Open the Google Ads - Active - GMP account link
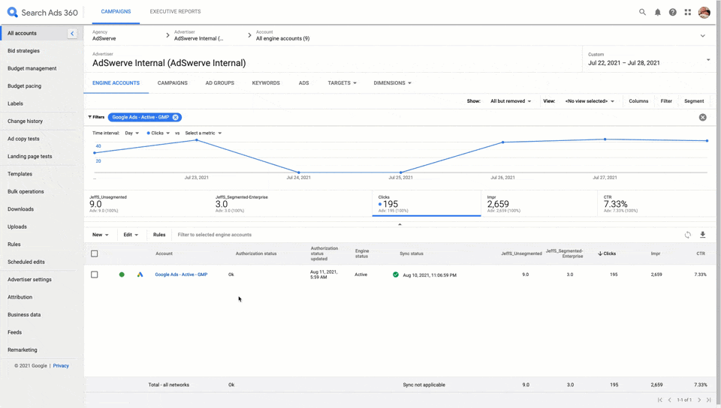Image resolution: width=721 pixels, height=408 pixels. tap(181, 274)
